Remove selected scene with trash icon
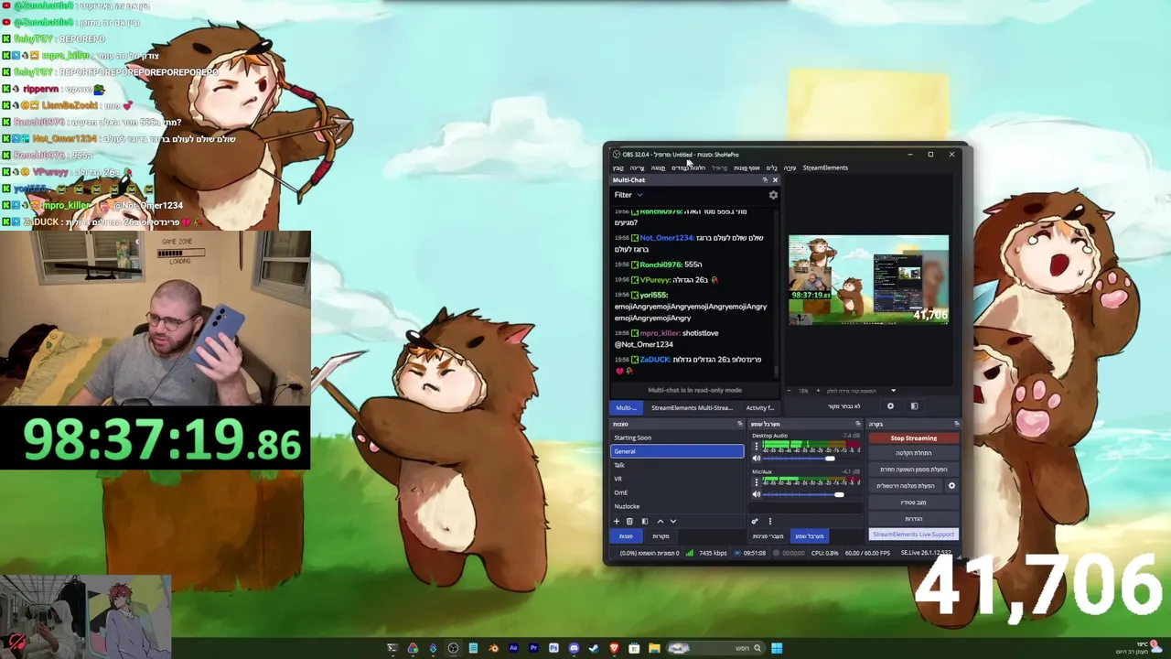 629,521
